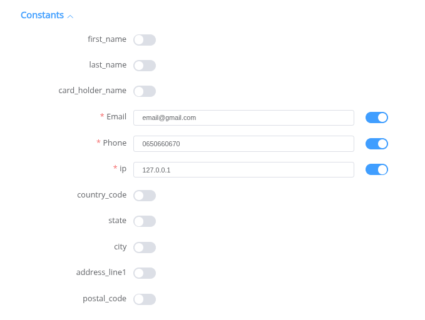
Task: Turn on the last_name switch
Action: click(145, 66)
